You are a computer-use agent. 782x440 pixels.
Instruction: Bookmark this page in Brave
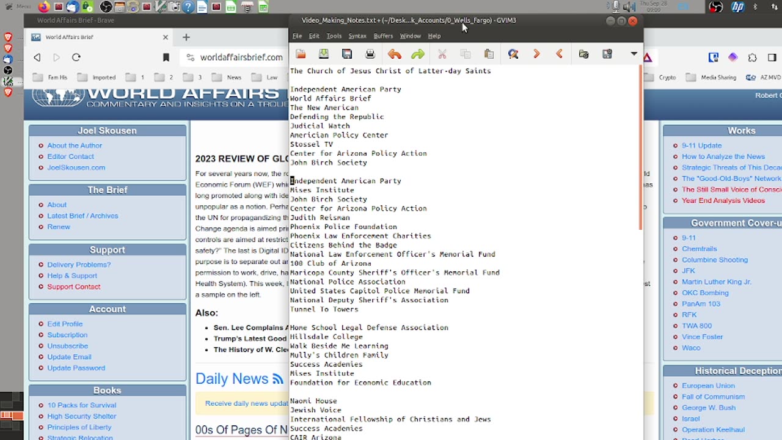click(166, 57)
